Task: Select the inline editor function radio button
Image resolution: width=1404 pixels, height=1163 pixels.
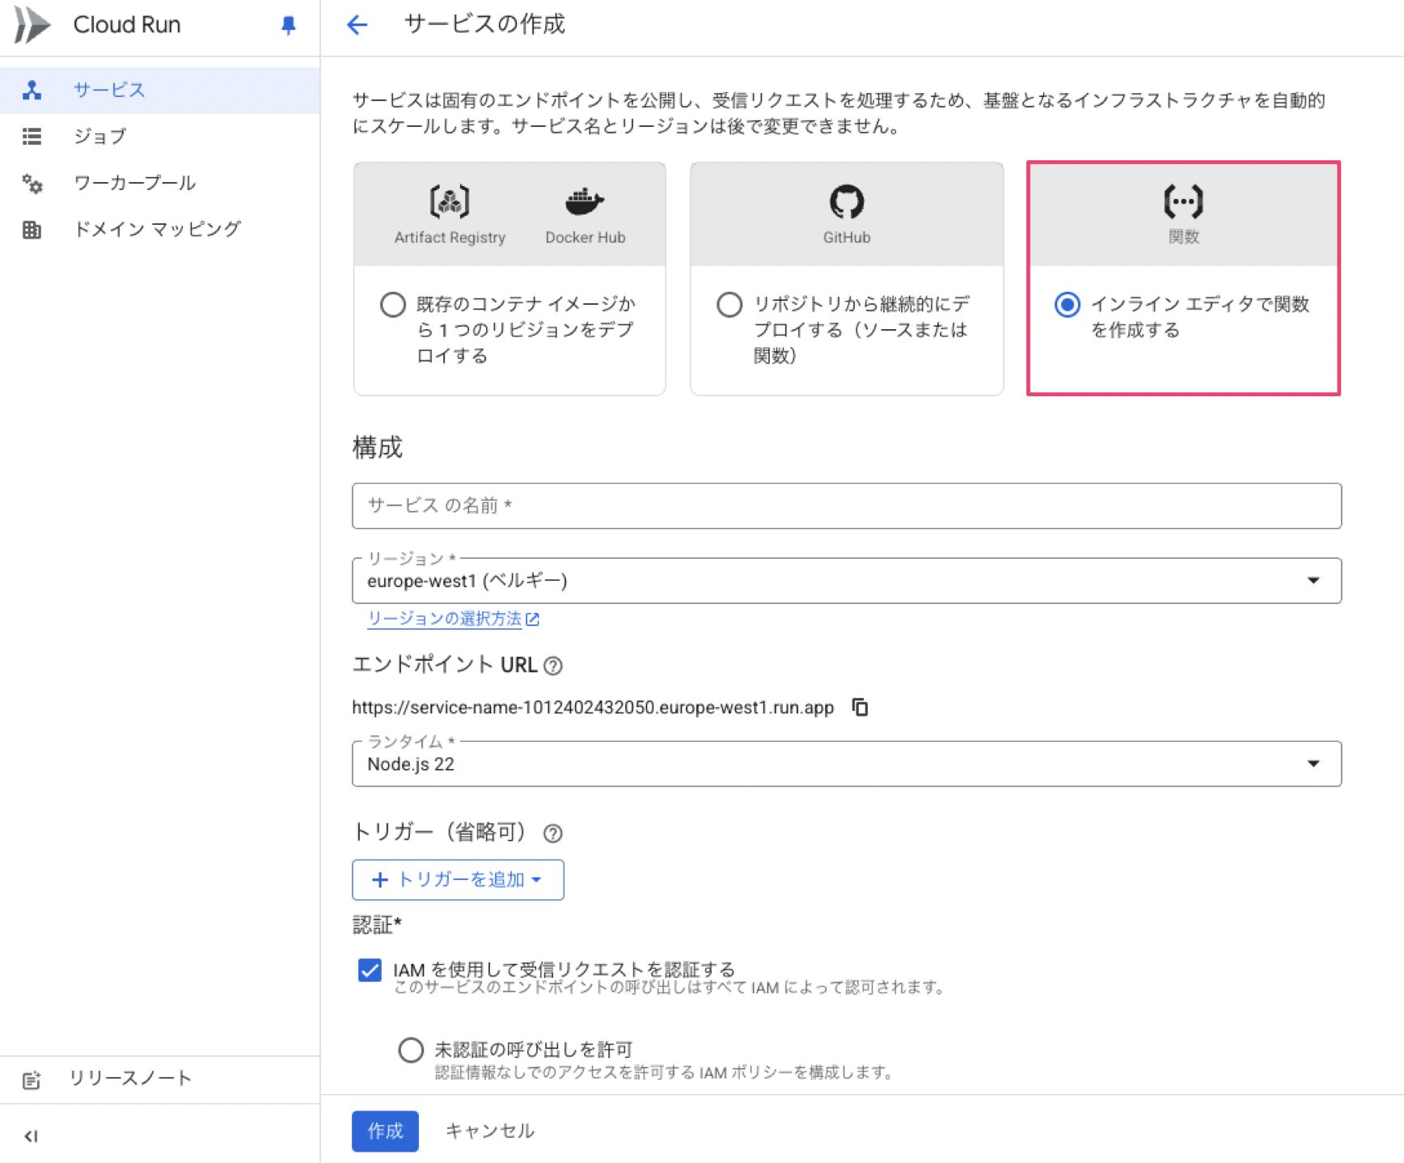Action: pyautogui.click(x=1068, y=305)
